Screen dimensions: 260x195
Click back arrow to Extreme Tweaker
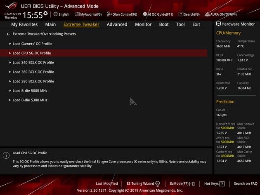coord(8,34)
